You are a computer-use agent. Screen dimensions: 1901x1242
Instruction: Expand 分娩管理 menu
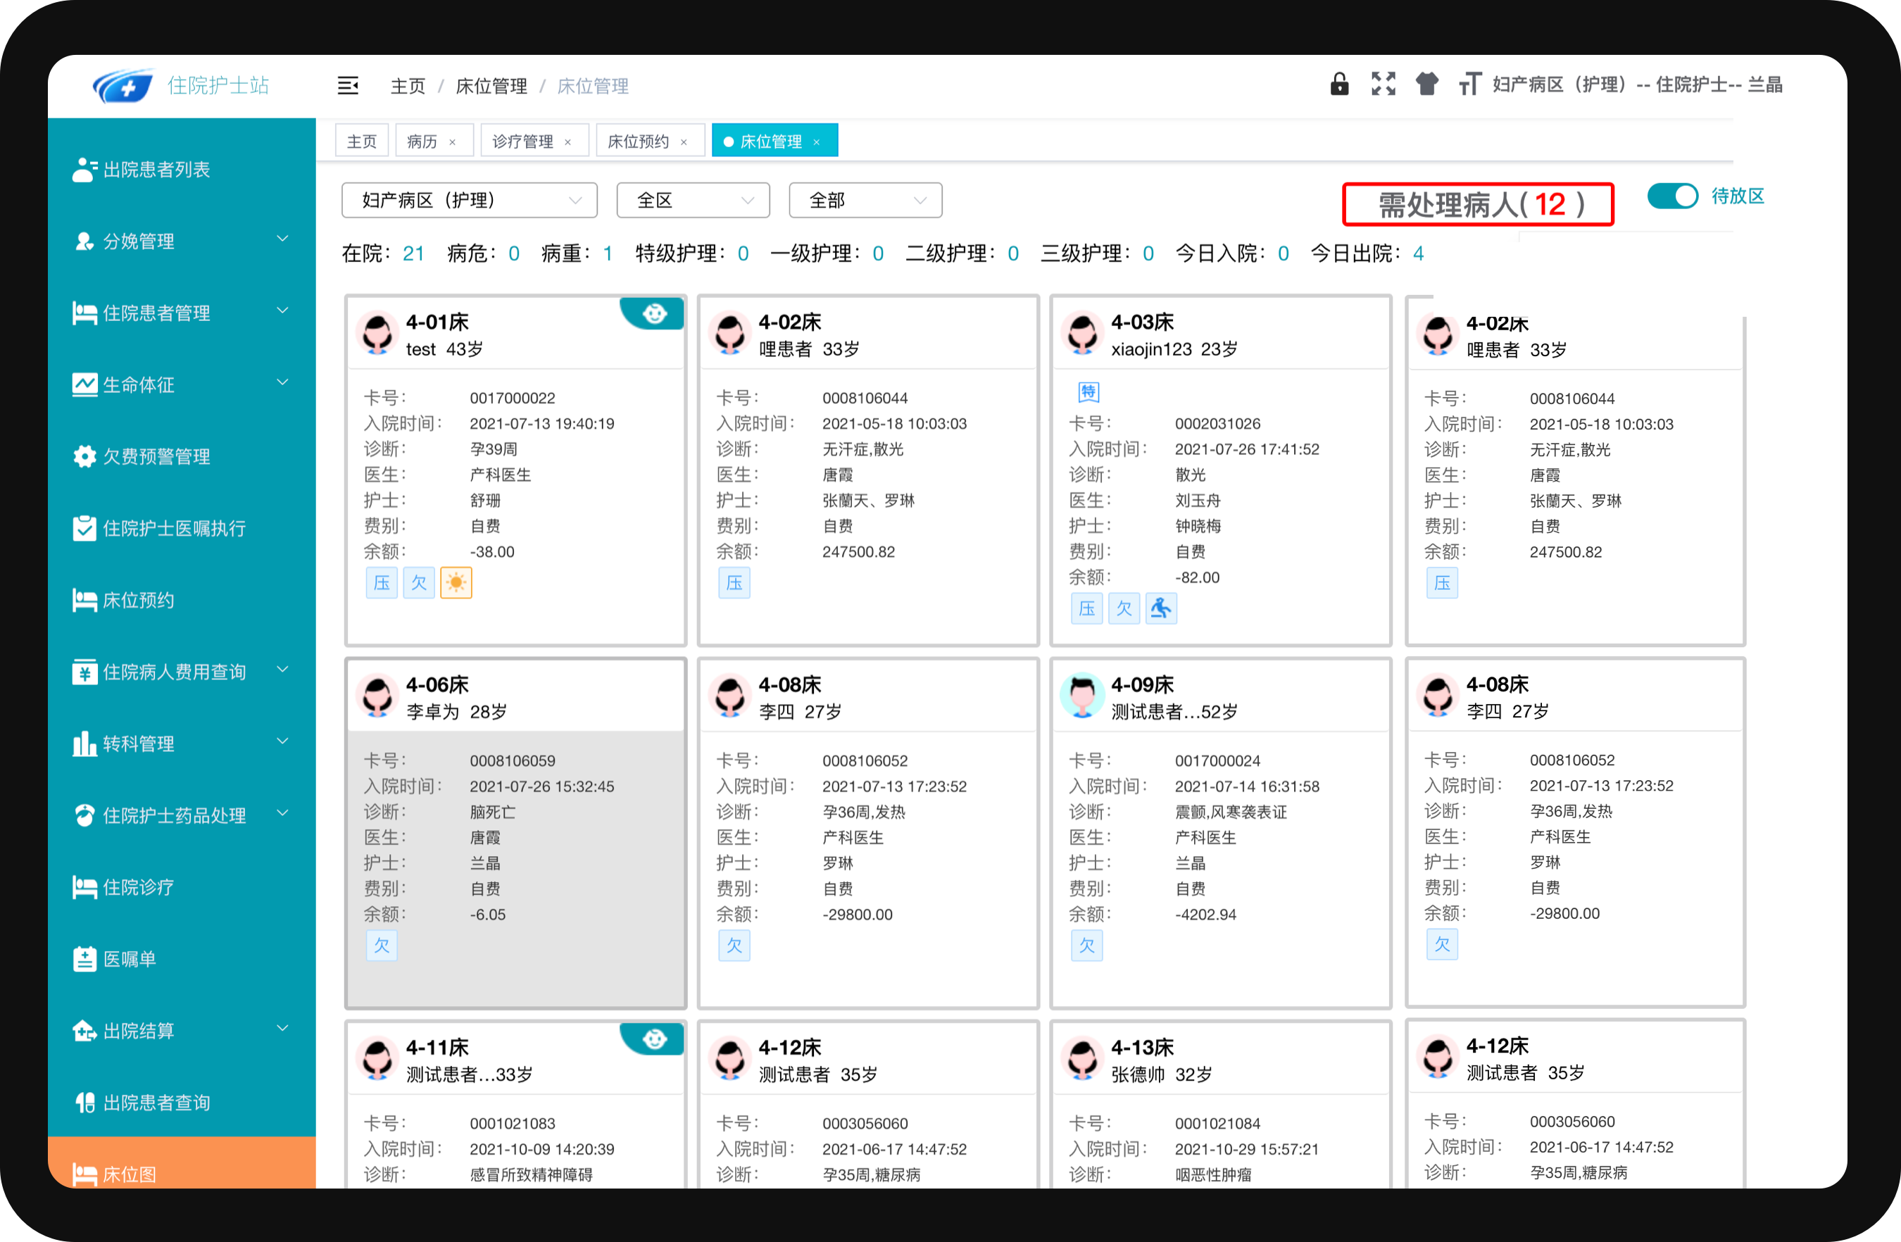182,241
